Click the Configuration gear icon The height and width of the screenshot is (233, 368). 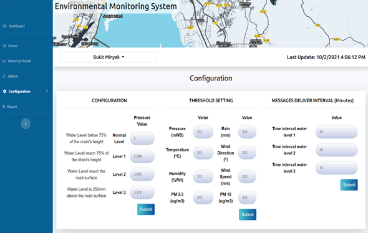point(5,92)
